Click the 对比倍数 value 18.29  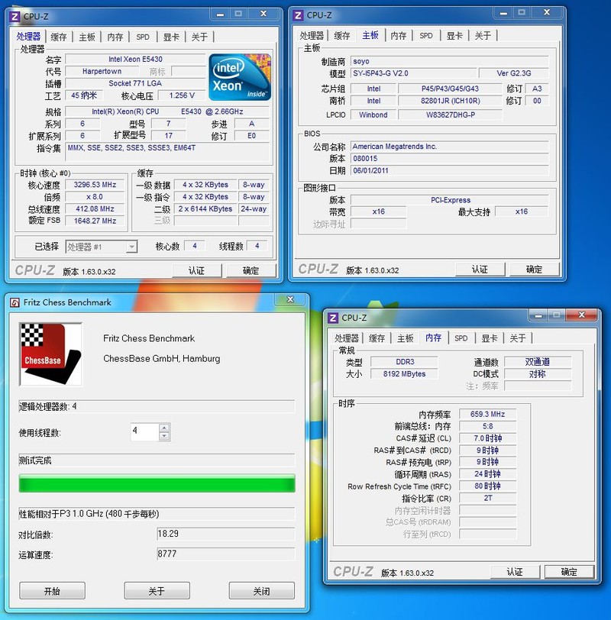[x=226, y=534]
